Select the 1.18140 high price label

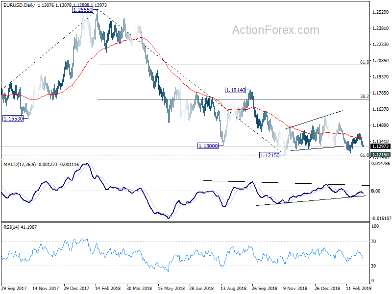[236, 90]
